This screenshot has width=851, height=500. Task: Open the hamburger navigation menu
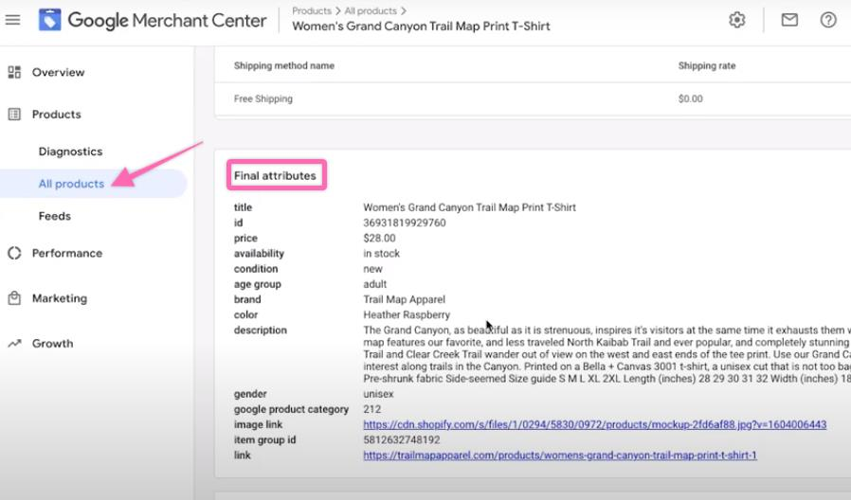point(12,20)
